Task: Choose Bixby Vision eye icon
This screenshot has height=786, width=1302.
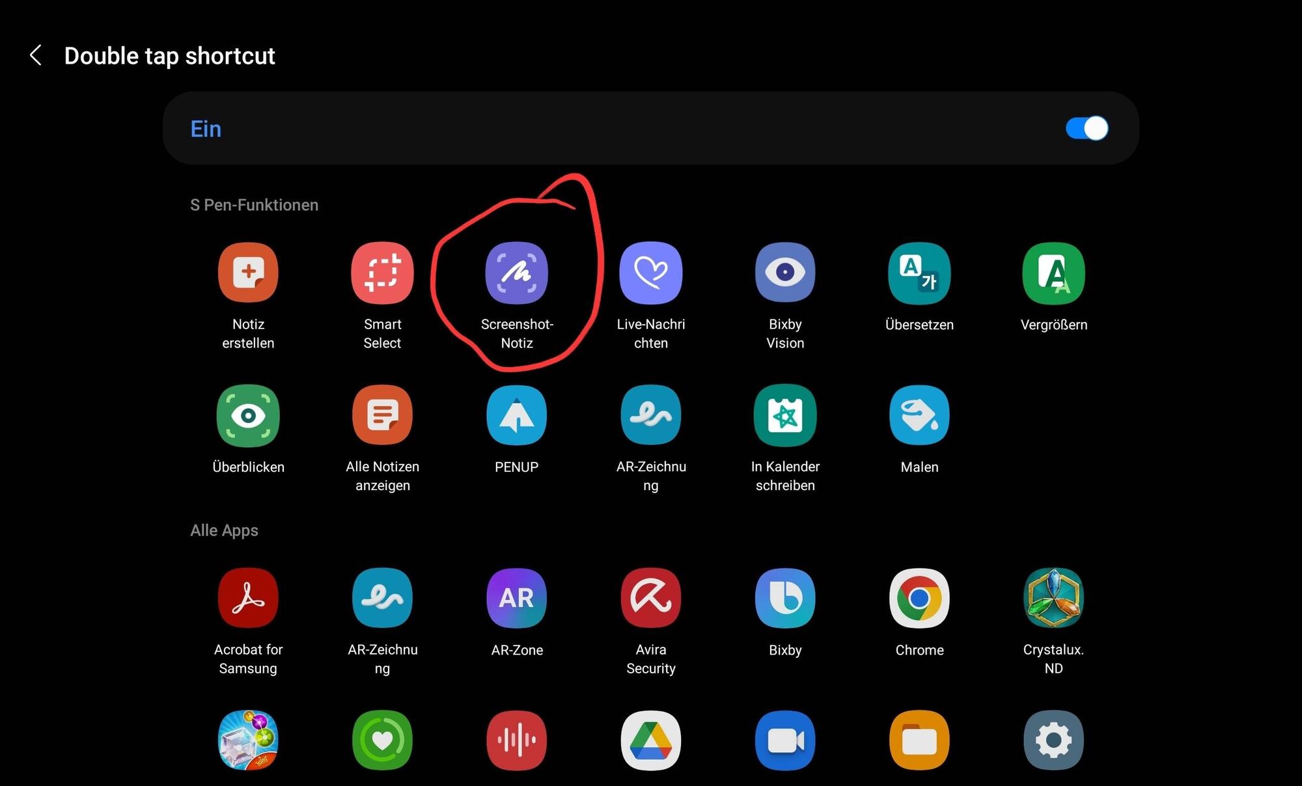Action: tap(785, 273)
